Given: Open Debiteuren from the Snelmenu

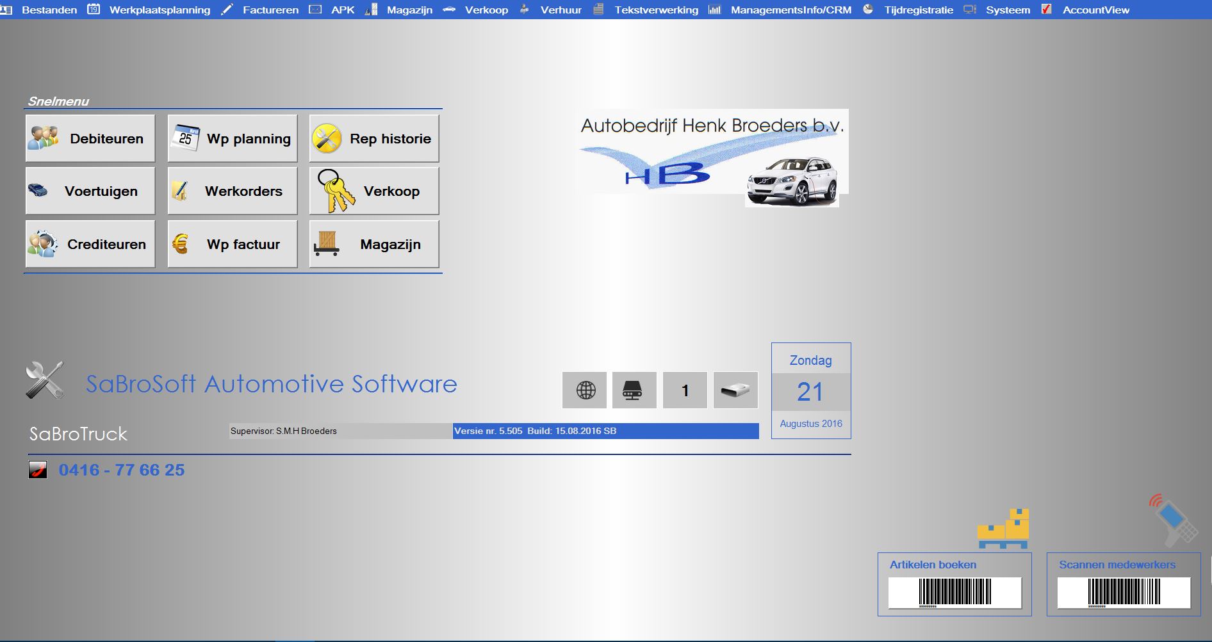Looking at the screenshot, I should tap(90, 138).
